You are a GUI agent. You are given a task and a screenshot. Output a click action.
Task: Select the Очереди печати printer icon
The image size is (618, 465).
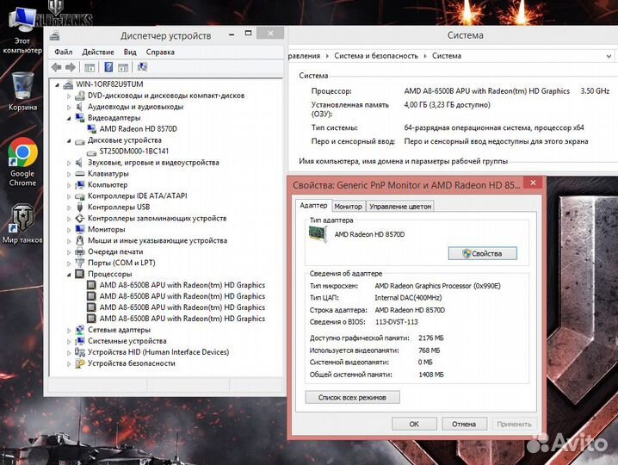[x=80, y=251]
